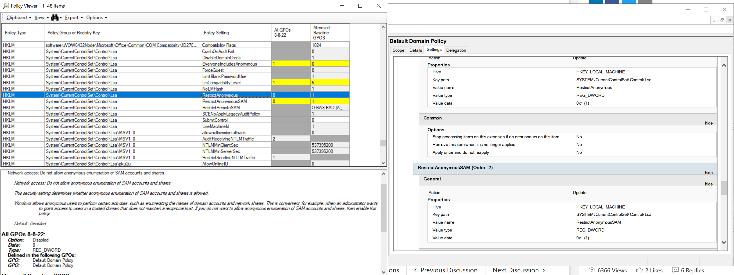Select the highlighted RestrictAnonymous setting cell
Screen dimensions: 734x275
pos(236,95)
